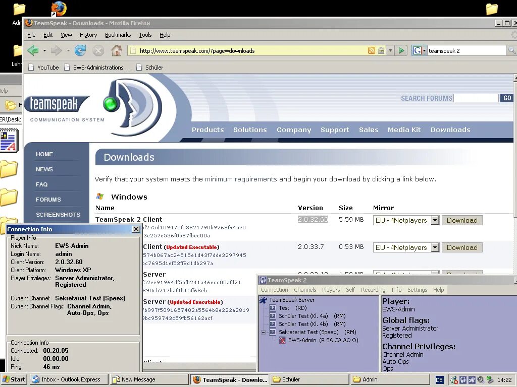Screen dimensions: 517x387
Task: Go to HOME in the site sidebar
Action: (x=44, y=154)
